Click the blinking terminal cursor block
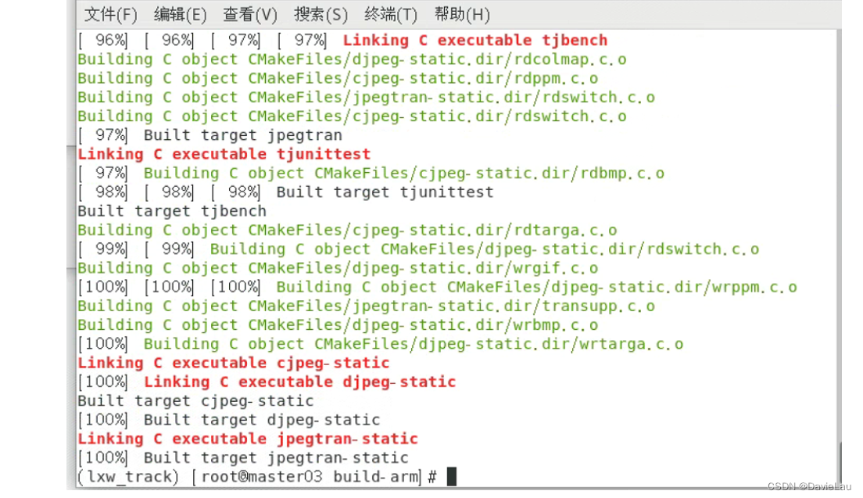Screen dimensions: 863x498 tap(452, 476)
